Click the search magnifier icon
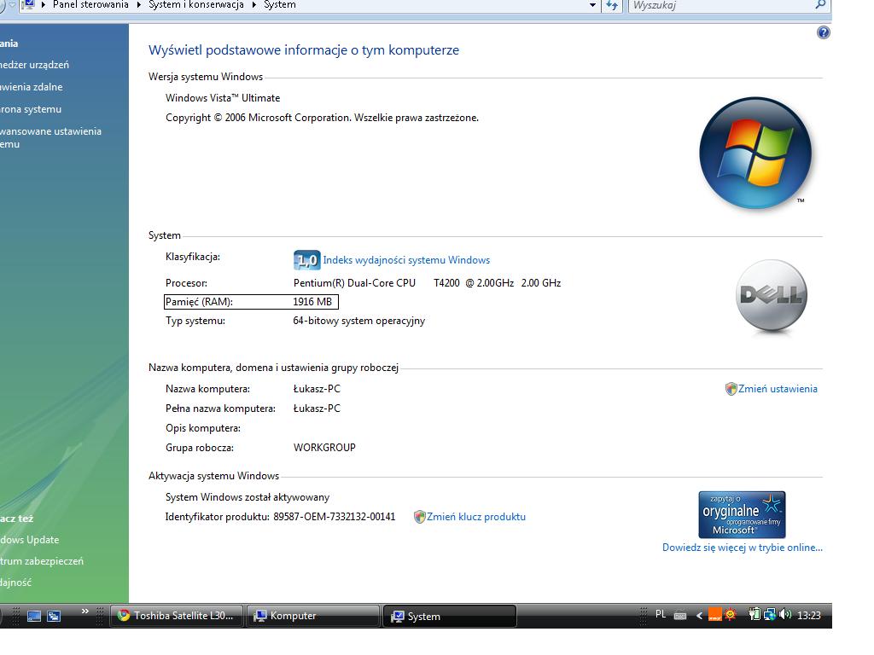The image size is (874, 655). pyautogui.click(x=820, y=5)
